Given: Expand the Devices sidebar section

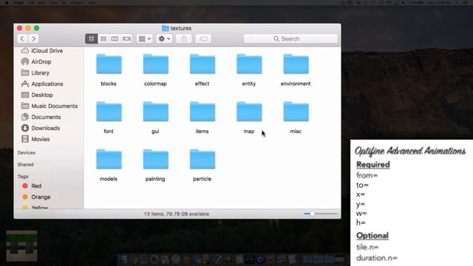Looking at the screenshot, I should [x=27, y=153].
